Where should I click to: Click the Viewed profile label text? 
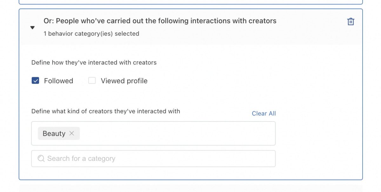124,81
